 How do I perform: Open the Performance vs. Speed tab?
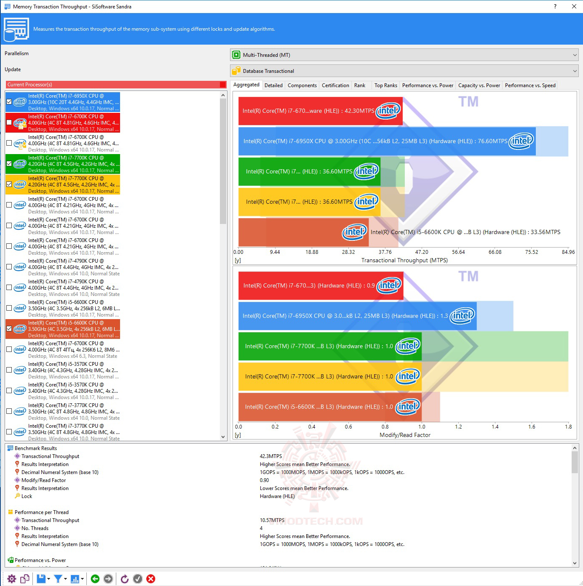pyautogui.click(x=530, y=85)
